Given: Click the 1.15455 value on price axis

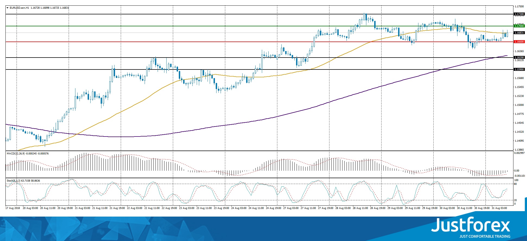Looking at the screenshot, I should tap(519, 87).
